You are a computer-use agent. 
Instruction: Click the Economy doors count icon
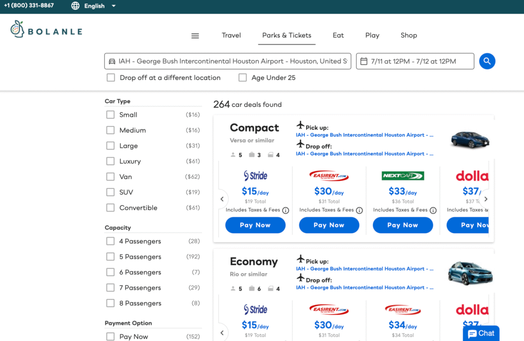click(271, 288)
